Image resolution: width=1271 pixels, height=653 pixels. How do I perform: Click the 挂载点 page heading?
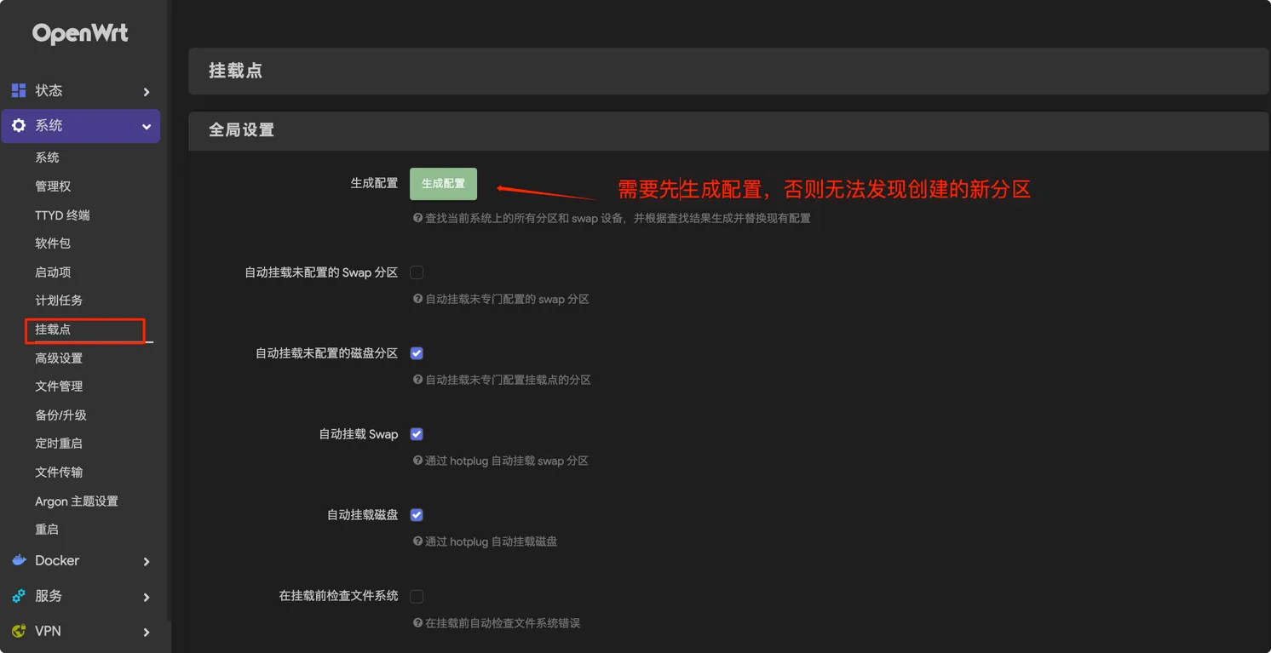pyautogui.click(x=236, y=71)
